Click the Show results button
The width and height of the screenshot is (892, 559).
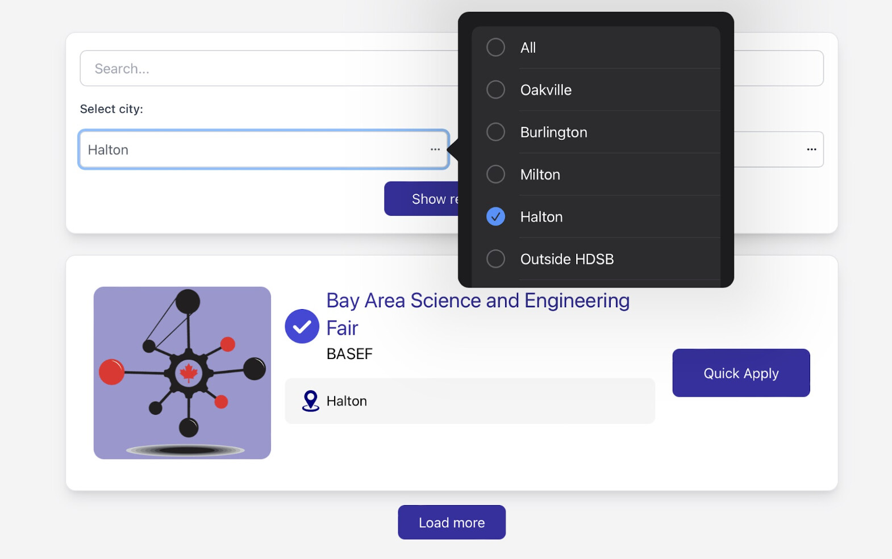point(422,199)
